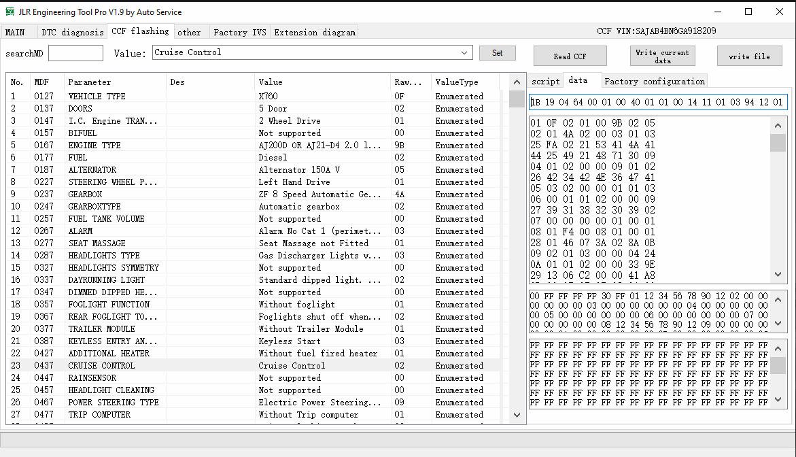Click the parameter table scroll down arrow
The width and height of the screenshot is (796, 457).
click(517, 415)
